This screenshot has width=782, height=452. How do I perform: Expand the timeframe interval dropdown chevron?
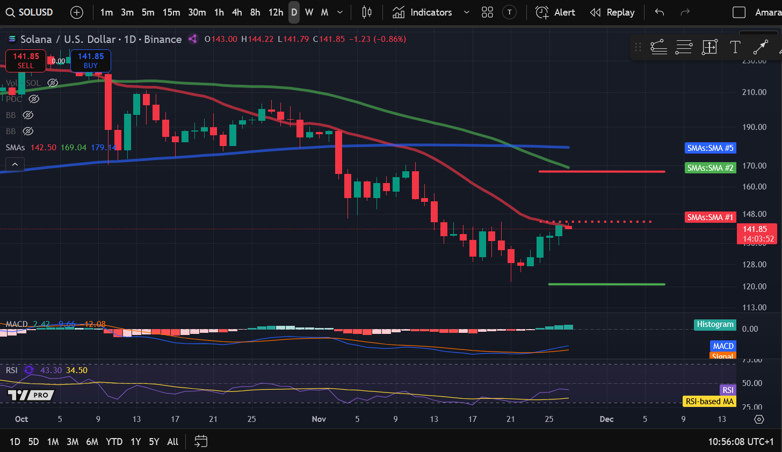pos(340,12)
